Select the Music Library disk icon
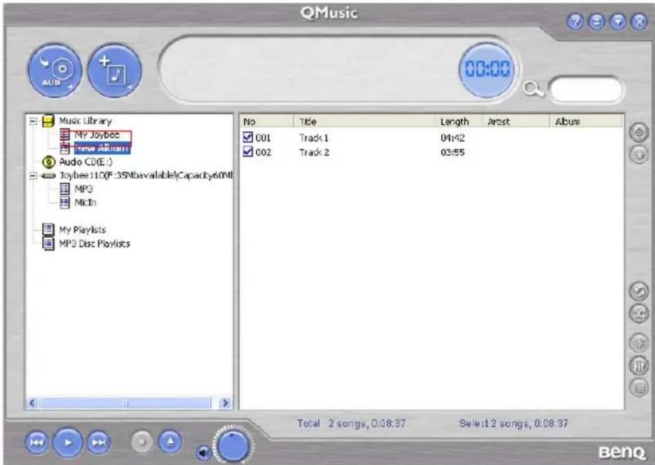The height and width of the screenshot is (465, 655). (x=48, y=121)
